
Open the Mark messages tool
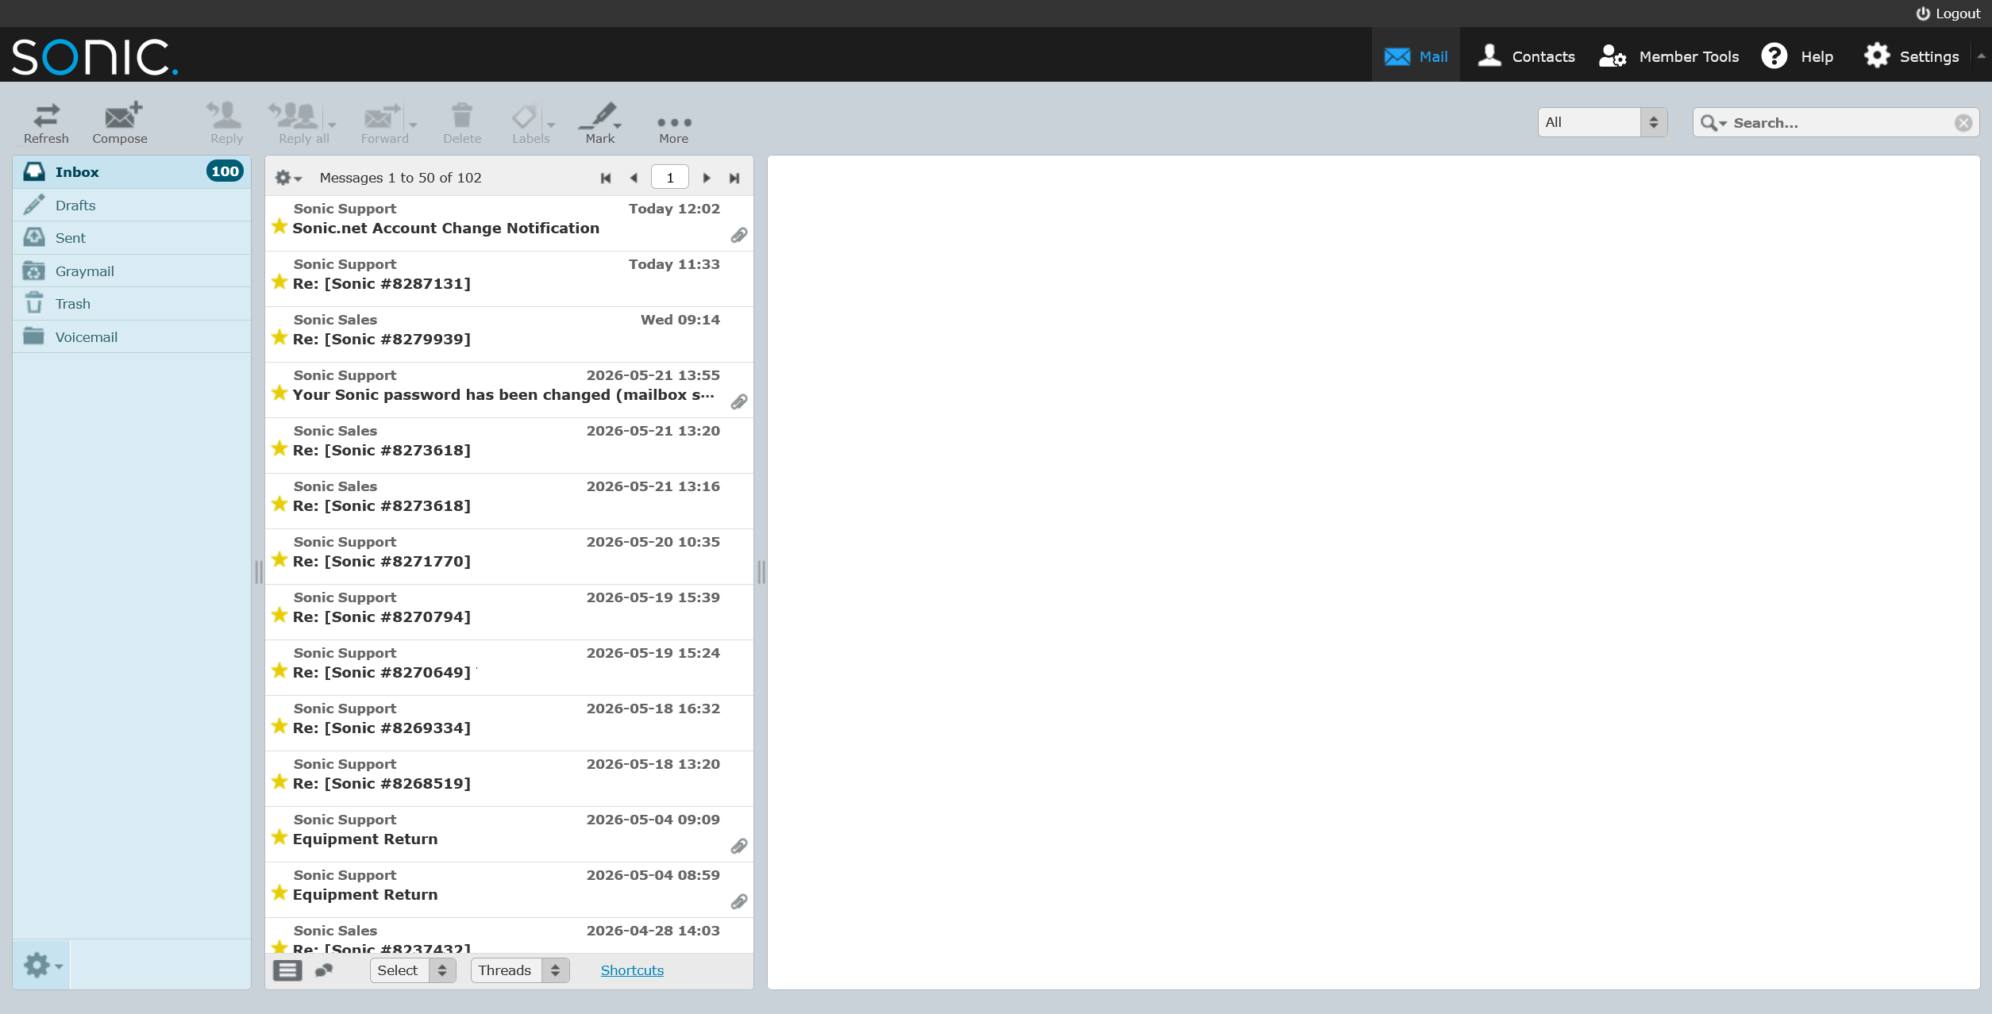coord(599,123)
